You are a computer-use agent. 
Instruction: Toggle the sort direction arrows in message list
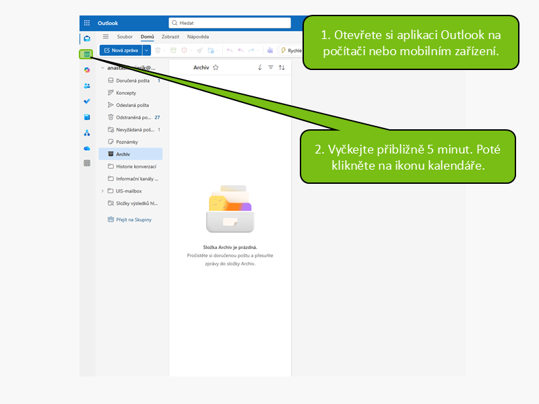[282, 67]
